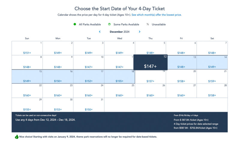The width and height of the screenshot is (240, 144).
Task: Select December 1 priced at $151+
Action: (x=27, y=48)
